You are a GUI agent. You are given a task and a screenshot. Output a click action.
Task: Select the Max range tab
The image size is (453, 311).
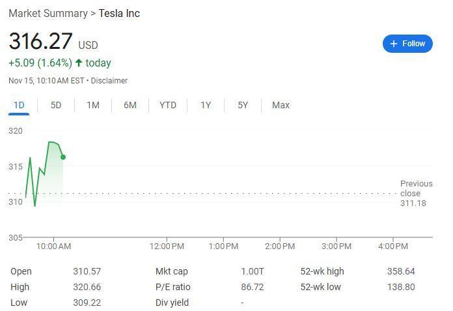pos(281,105)
